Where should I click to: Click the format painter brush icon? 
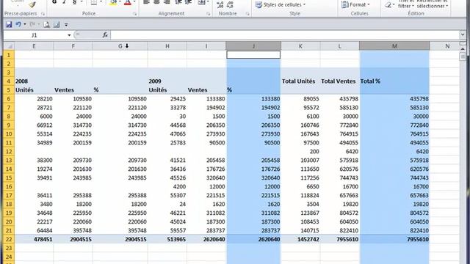(x=32, y=4)
